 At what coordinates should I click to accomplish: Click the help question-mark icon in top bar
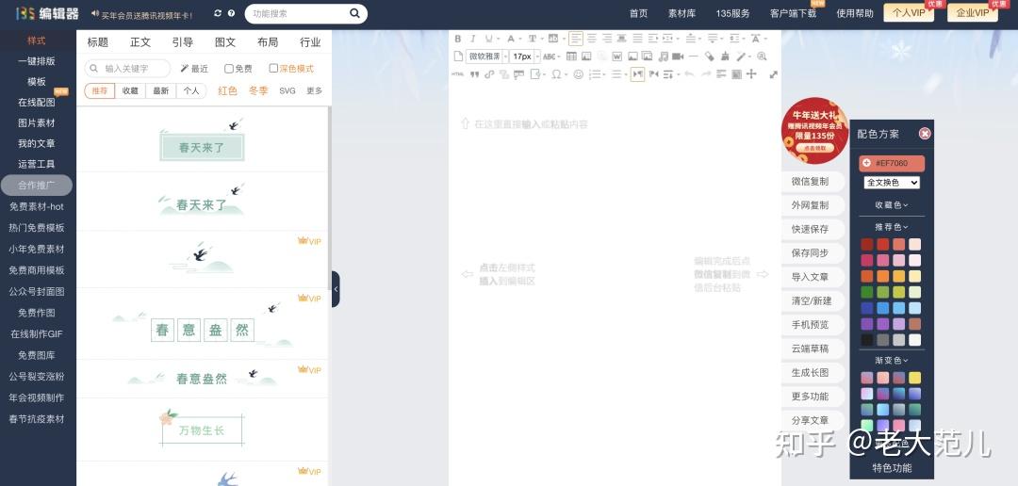click(231, 13)
